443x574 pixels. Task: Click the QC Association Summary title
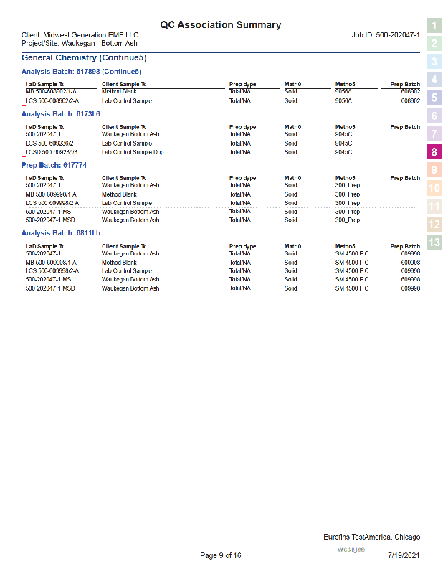220,25
